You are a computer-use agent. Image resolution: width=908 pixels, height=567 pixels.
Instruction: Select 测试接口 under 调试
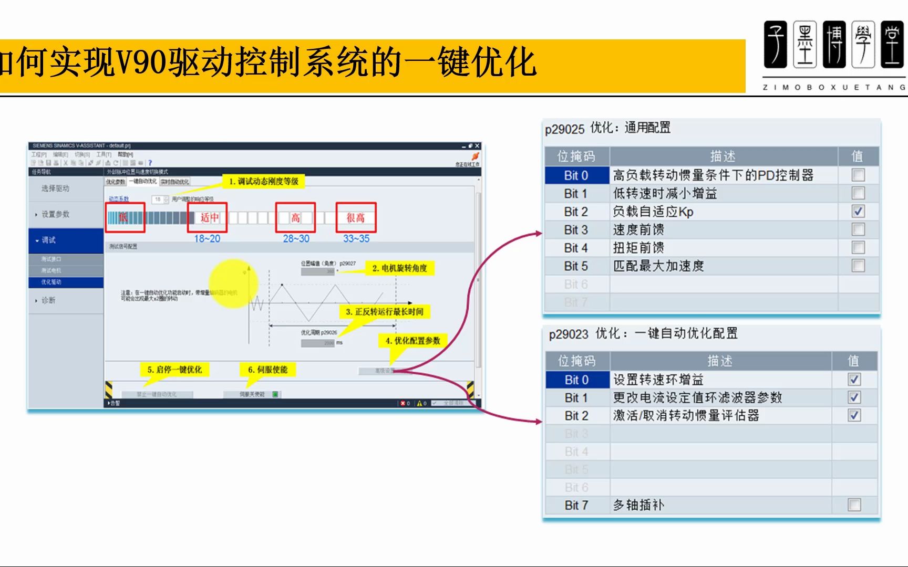pos(66,259)
